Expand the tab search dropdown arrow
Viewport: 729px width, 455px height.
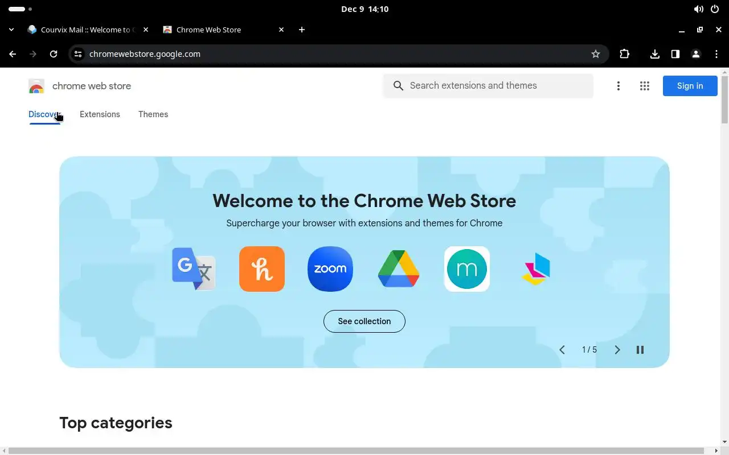[x=11, y=30]
